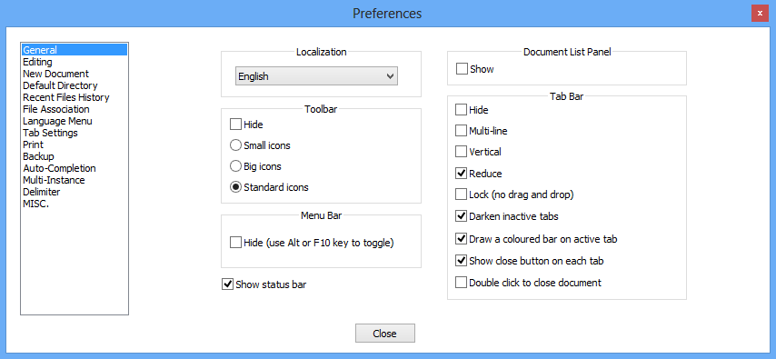Image resolution: width=776 pixels, height=359 pixels.
Task: Close Preferences window with red X
Action: tap(760, 13)
